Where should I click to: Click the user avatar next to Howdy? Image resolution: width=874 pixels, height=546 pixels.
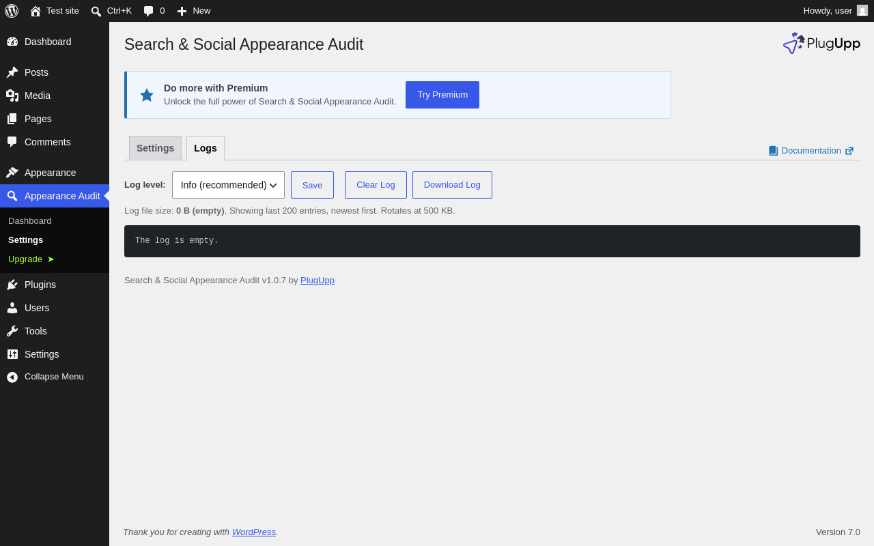pyautogui.click(x=862, y=10)
